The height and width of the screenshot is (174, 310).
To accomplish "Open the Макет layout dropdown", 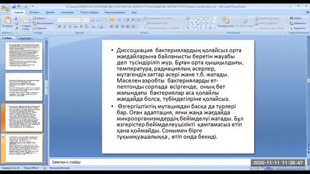I will 40,18.
